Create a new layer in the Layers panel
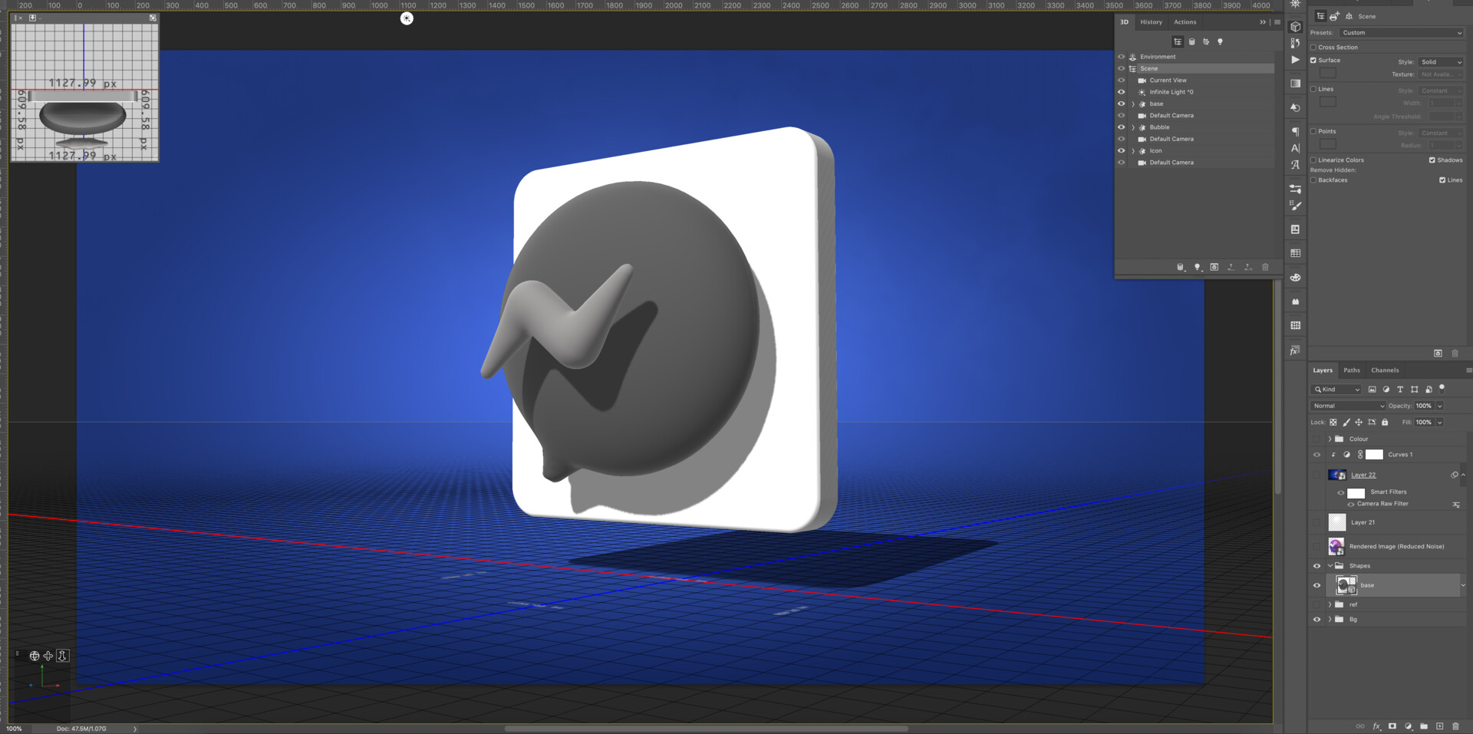This screenshot has width=1473, height=734. (1440, 726)
